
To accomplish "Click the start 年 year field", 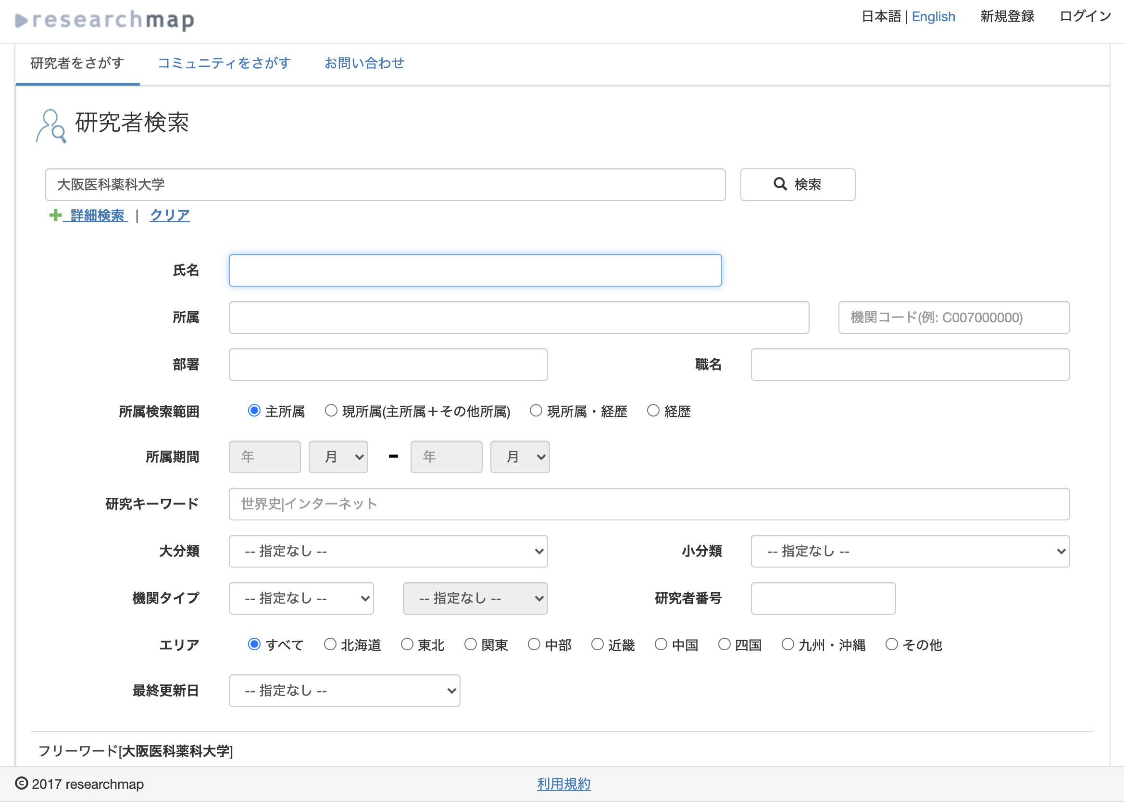I will 264,456.
